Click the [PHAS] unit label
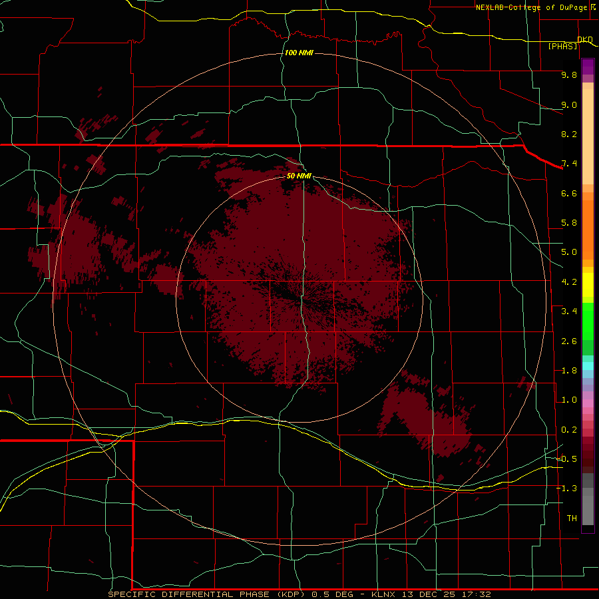Image resolution: width=599 pixels, height=599 pixels. click(x=562, y=46)
